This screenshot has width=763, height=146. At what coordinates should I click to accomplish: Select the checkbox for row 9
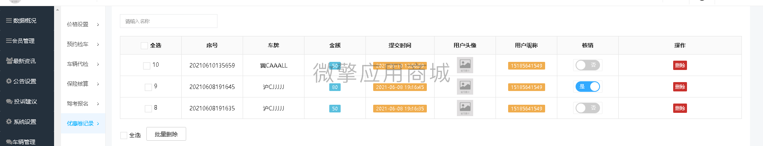(x=148, y=87)
